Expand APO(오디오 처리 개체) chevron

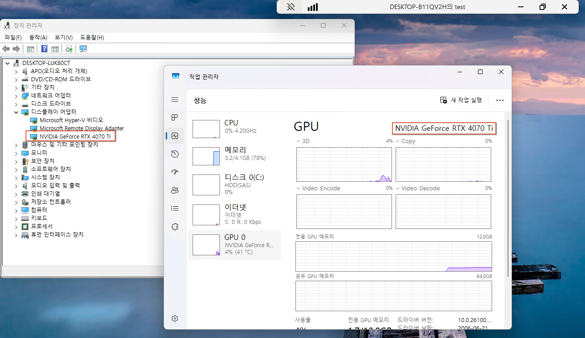16,71
